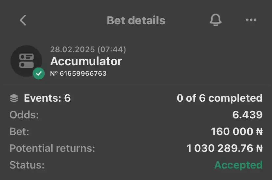This screenshot has width=272, height=180.
Task: Select the odds value 6.439
Action: (247, 115)
